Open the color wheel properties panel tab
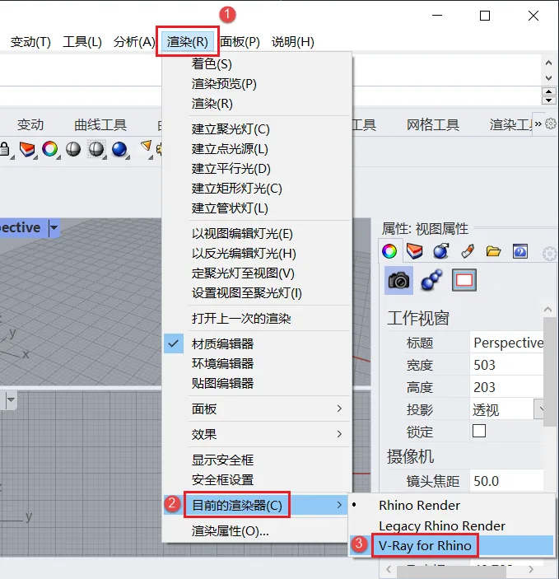 click(389, 251)
